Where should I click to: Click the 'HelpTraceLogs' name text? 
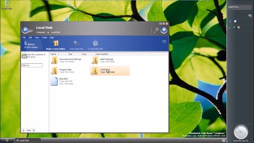pos(106,59)
